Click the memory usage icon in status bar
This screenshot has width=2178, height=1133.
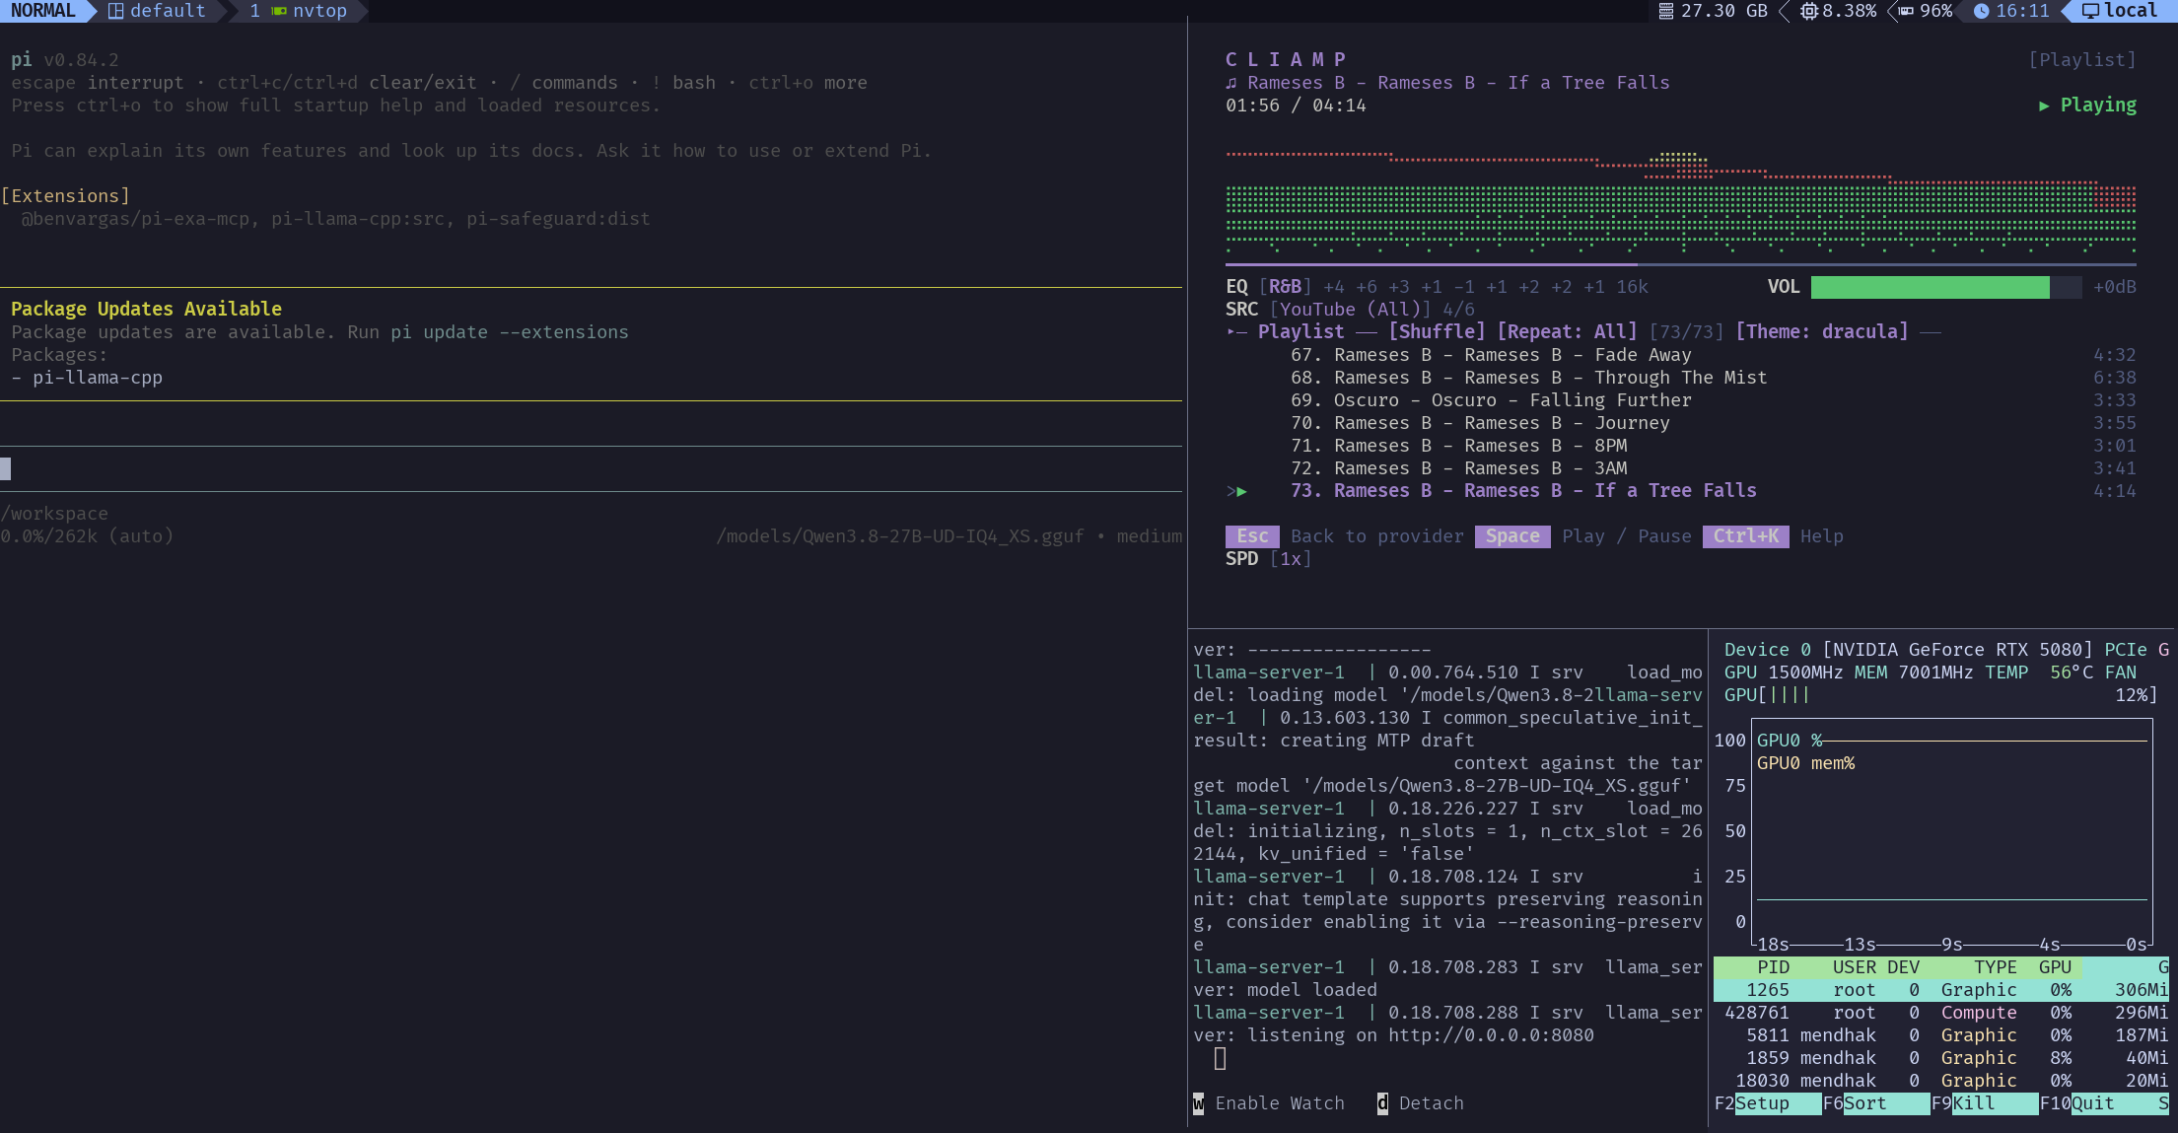1665,11
